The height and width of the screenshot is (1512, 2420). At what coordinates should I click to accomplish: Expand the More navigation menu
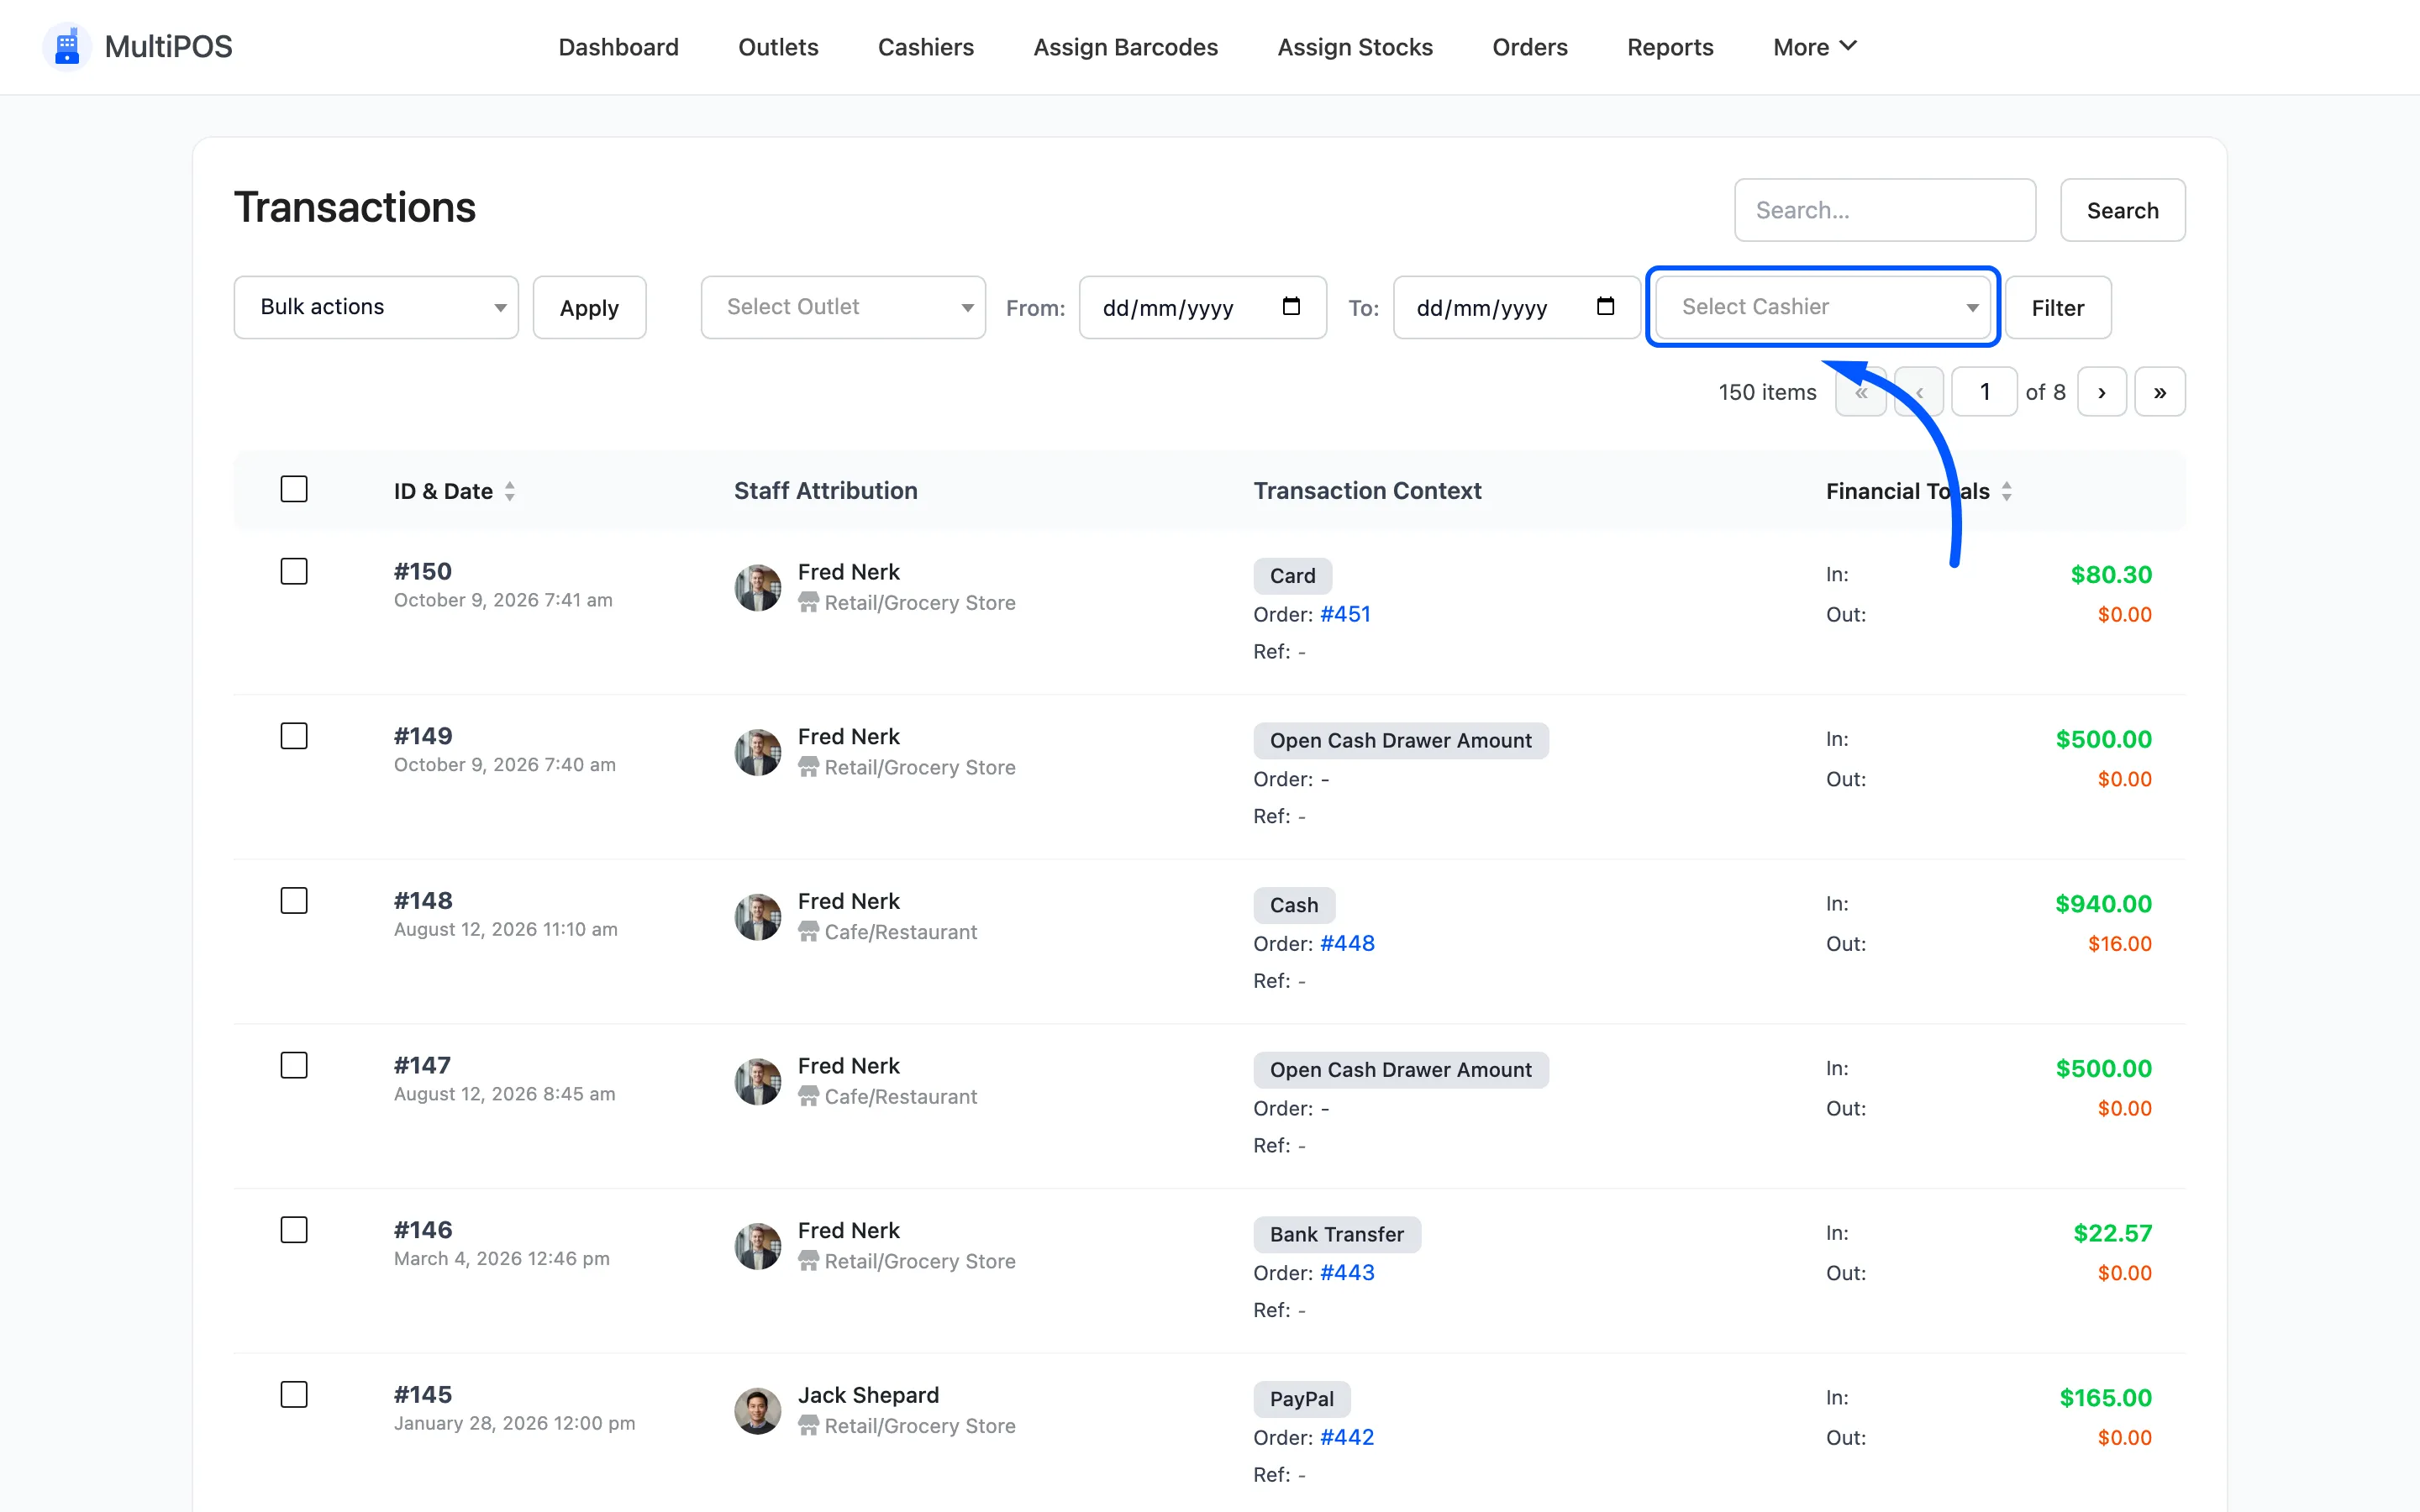pos(1814,47)
